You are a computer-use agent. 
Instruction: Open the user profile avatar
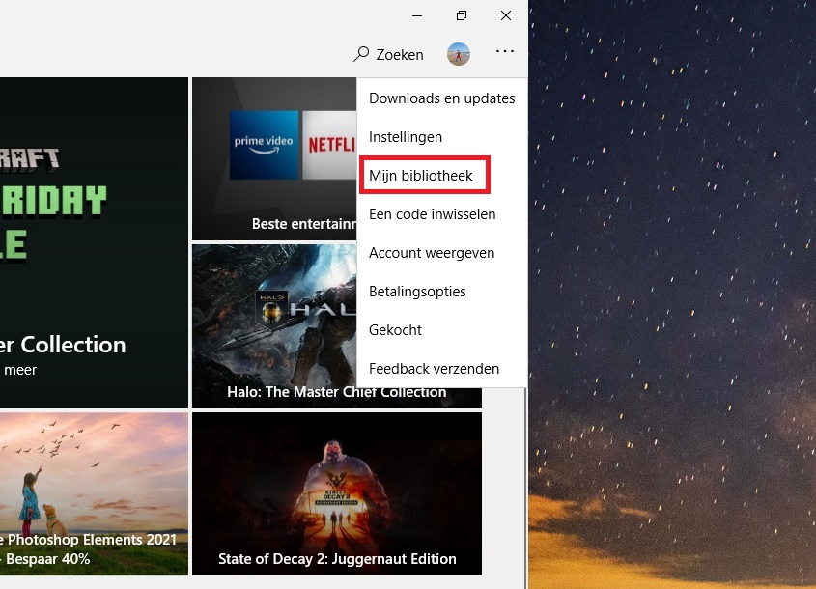pos(459,54)
